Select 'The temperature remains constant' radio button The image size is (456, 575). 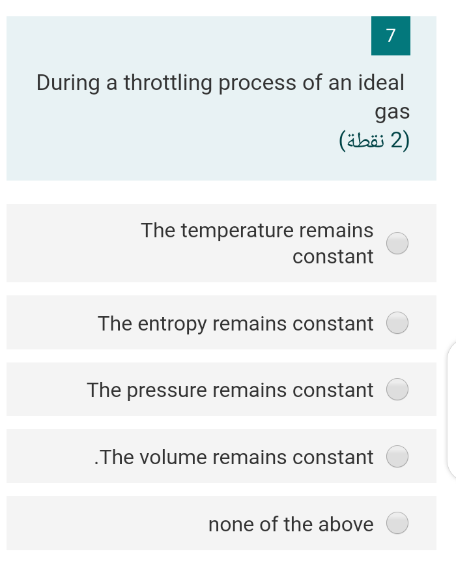[x=397, y=243]
